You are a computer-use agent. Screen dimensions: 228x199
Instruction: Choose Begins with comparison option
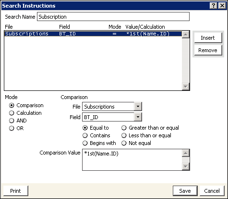tap(85, 143)
